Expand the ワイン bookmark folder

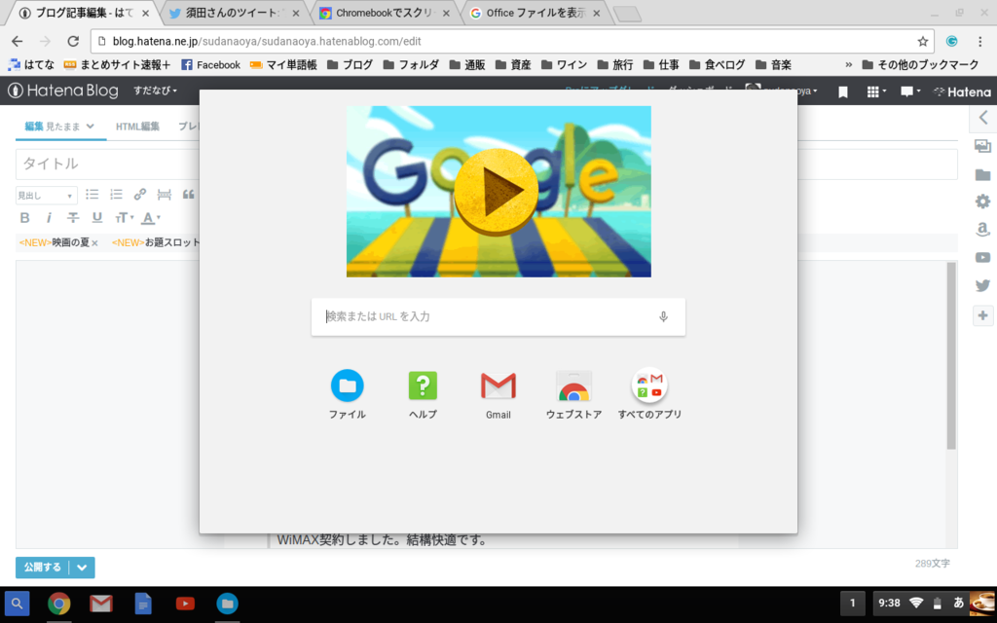564,65
